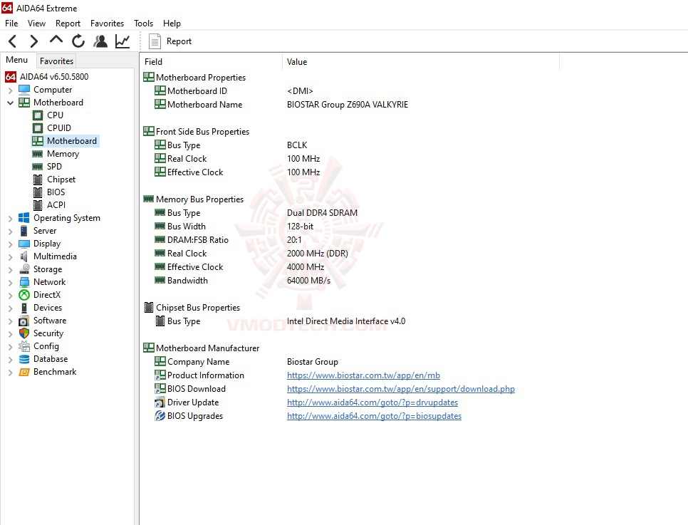This screenshot has height=525, width=688.
Task: Click the Database stack icon
Action: (24, 359)
